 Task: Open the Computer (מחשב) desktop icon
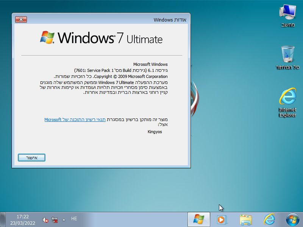[288, 16]
